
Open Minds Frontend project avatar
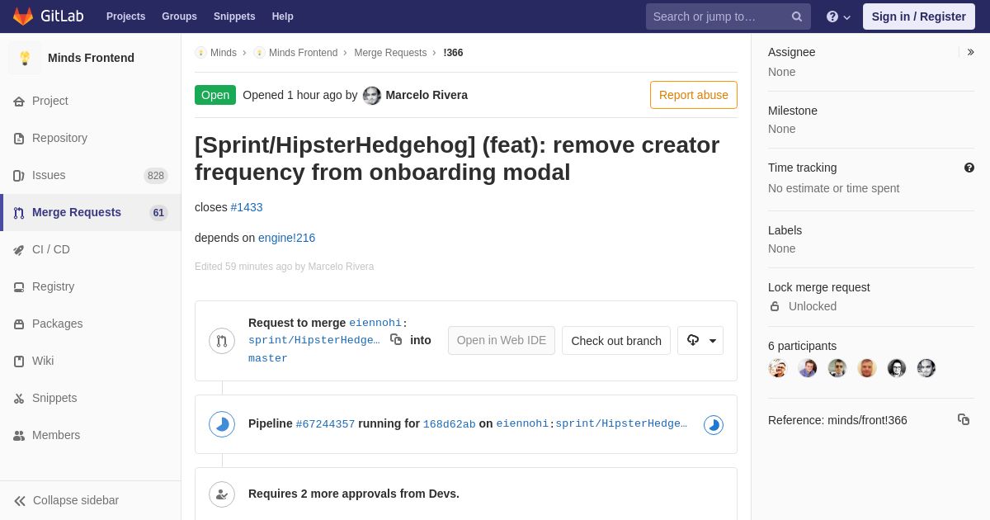pos(25,58)
